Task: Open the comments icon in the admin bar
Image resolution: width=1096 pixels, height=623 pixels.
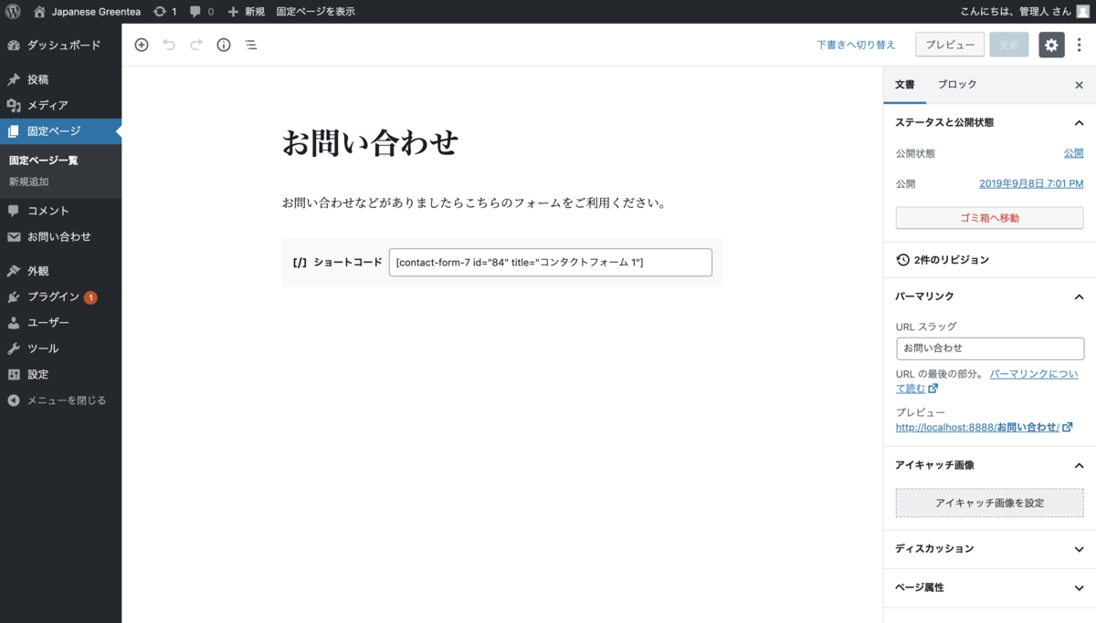Action: click(197, 12)
